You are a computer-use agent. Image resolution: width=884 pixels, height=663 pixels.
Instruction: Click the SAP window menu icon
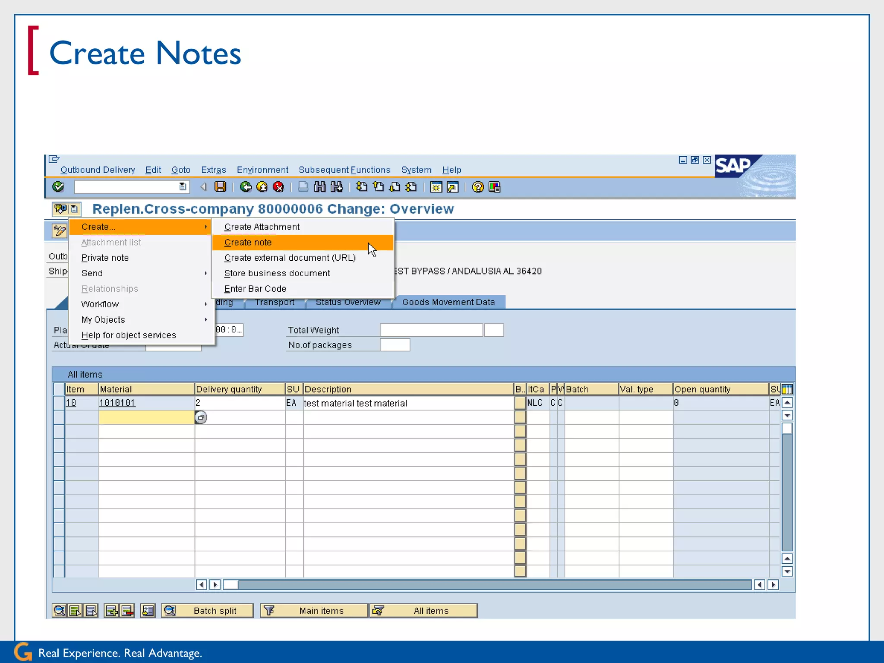point(54,159)
